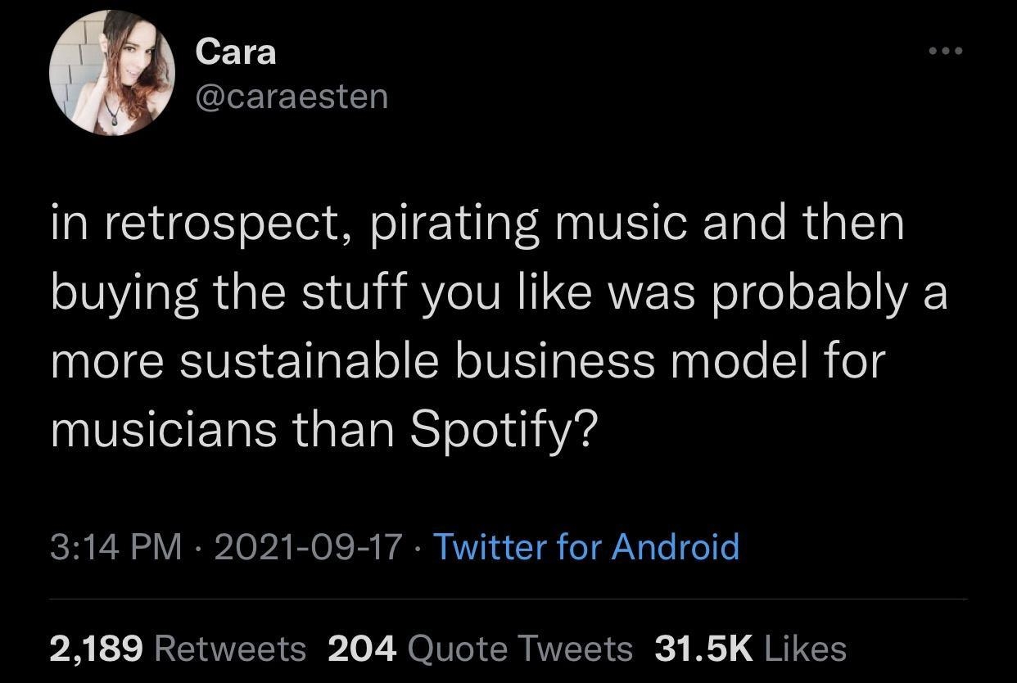The width and height of the screenshot is (1017, 683).
Task: Click the @caraesten handle
Action: 292,97
